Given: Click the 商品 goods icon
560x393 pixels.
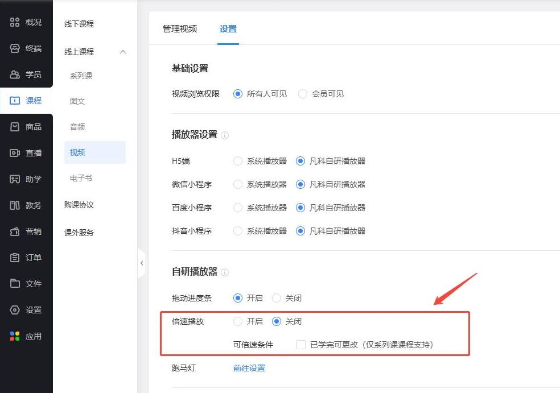Looking at the screenshot, I should point(15,127).
